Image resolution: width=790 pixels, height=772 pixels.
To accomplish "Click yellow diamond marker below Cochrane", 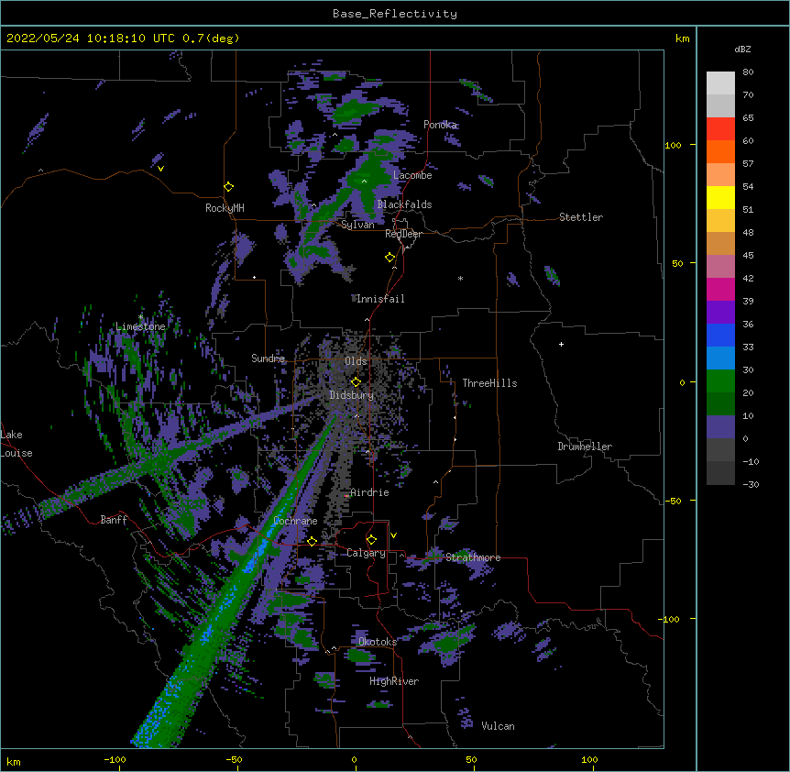I will tap(312, 542).
